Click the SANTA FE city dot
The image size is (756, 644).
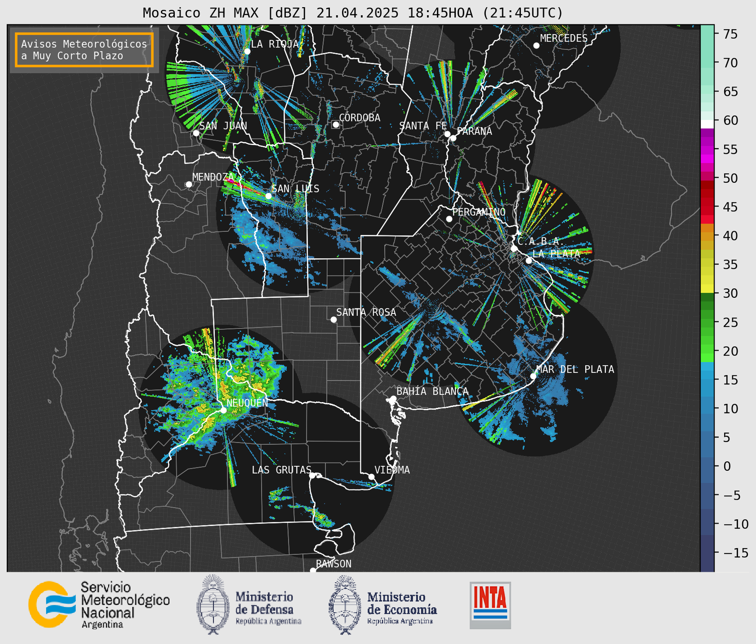click(x=447, y=134)
